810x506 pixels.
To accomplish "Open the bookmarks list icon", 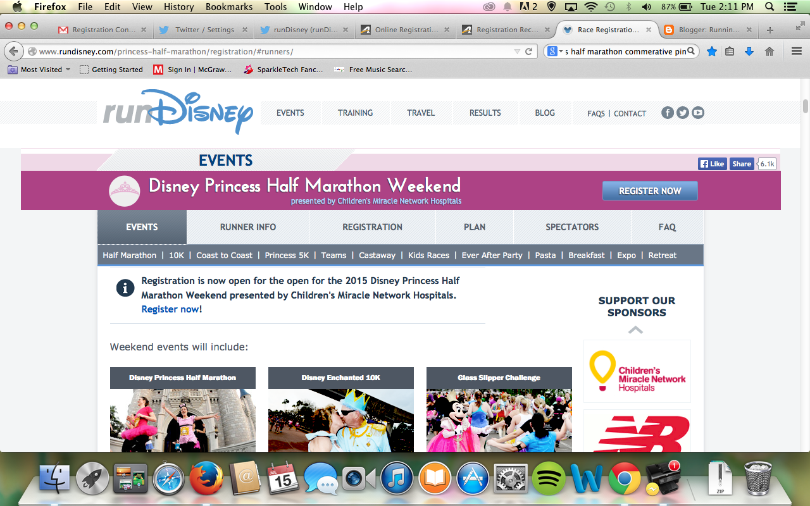I will click(730, 51).
